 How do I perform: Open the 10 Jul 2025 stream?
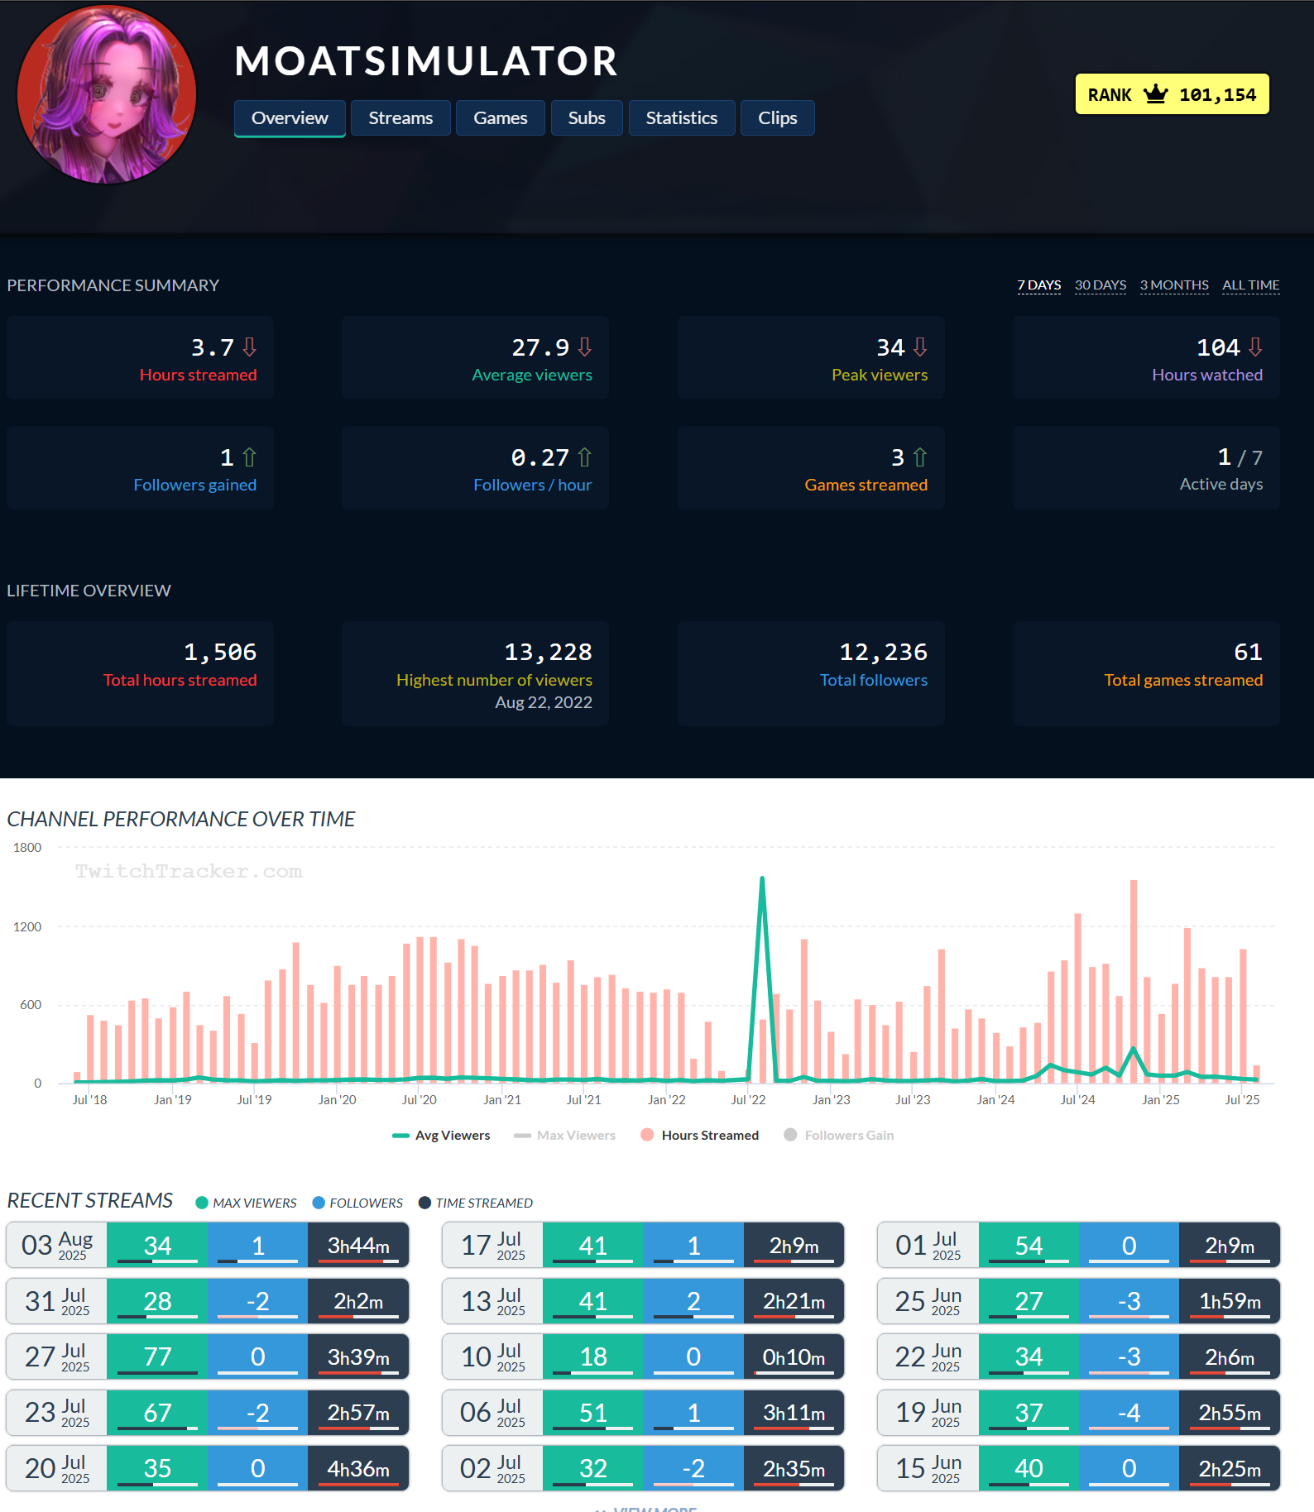tap(643, 1356)
